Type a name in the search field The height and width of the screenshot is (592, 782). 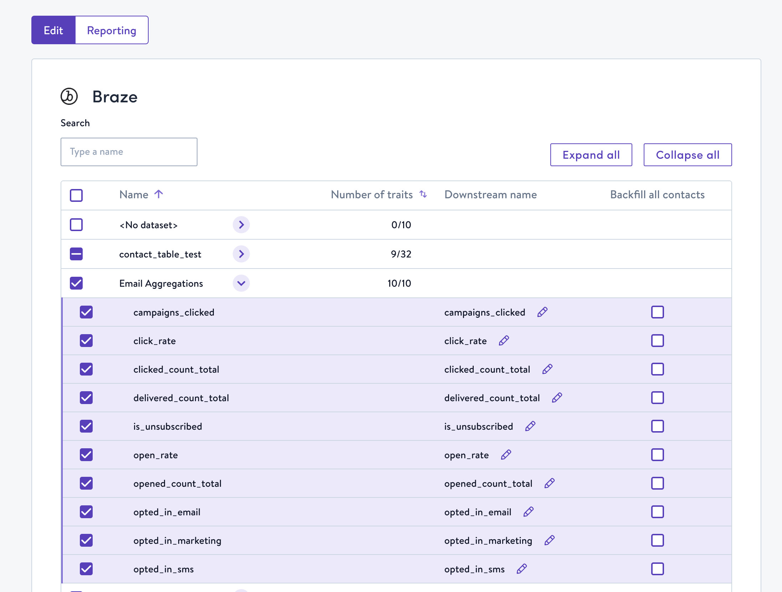coord(129,151)
